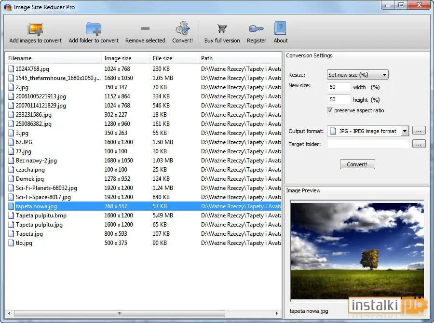Click the file icon beside Tapeta pulpitu.bmp
The height and width of the screenshot is (323, 434).
[11, 215]
